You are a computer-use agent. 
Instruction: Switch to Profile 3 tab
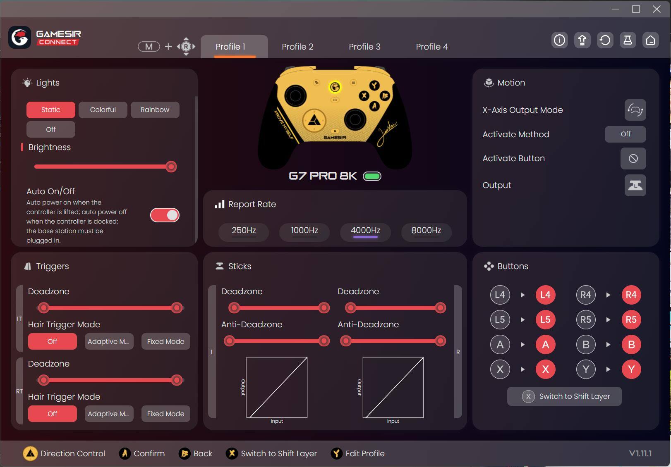click(x=364, y=47)
